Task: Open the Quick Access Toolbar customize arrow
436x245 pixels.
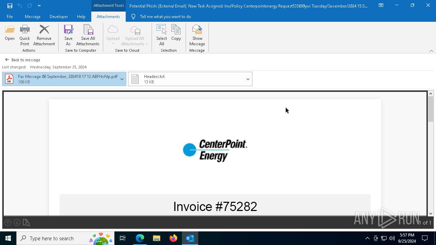Action: 39,6
